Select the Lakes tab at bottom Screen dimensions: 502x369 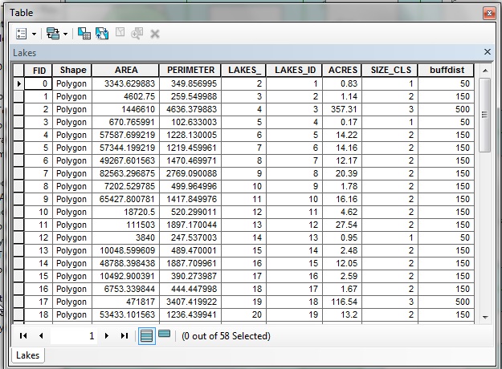pyautogui.click(x=28, y=355)
